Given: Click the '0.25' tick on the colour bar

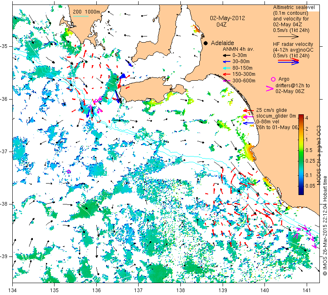Looking at the screenshot, I should [x=310, y=161].
